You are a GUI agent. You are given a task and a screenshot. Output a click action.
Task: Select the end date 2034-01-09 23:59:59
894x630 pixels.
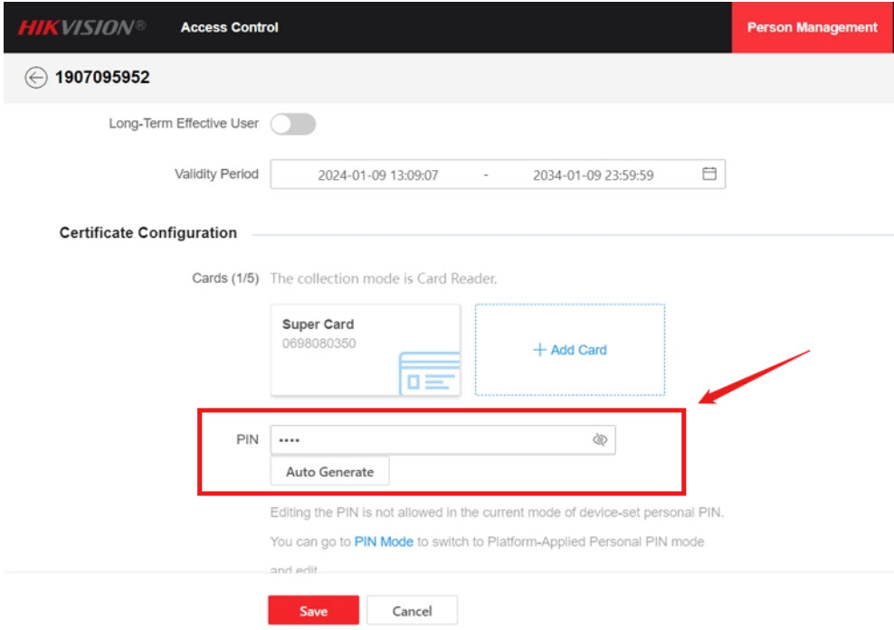click(593, 175)
